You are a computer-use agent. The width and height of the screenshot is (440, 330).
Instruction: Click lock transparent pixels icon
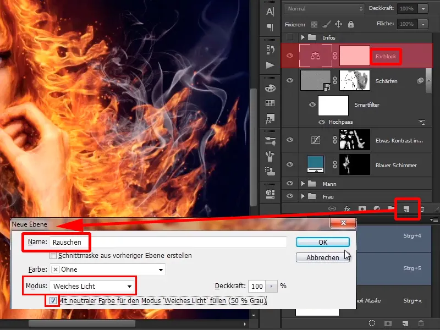click(x=314, y=24)
